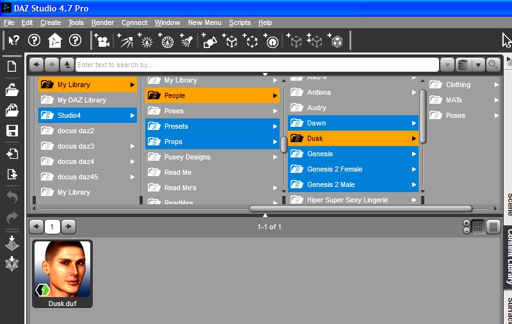Viewport: 512px width, 324px height.
Task: Create a new distant light
Action: (x=125, y=40)
